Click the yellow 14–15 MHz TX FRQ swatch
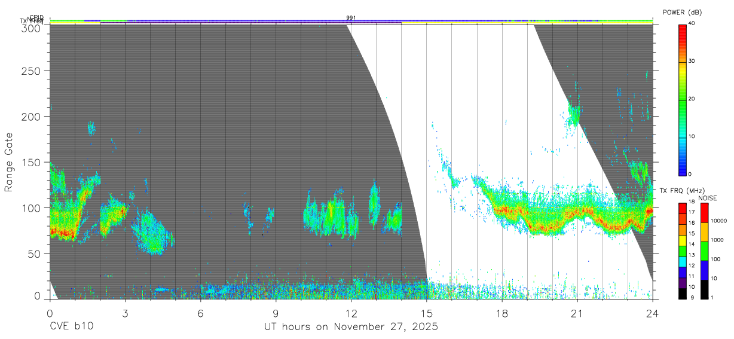 [682, 240]
